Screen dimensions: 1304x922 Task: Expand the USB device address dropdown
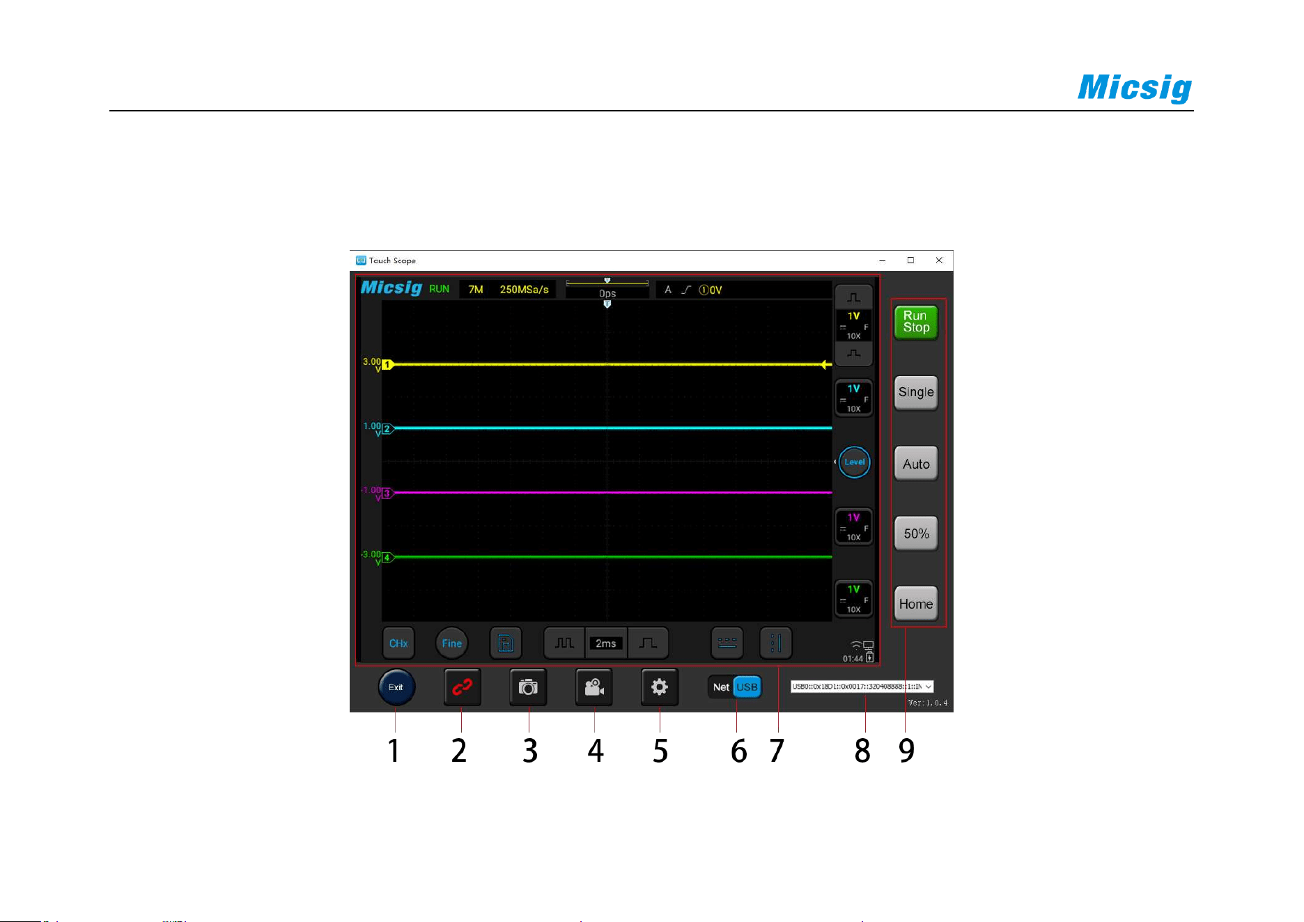862,687
